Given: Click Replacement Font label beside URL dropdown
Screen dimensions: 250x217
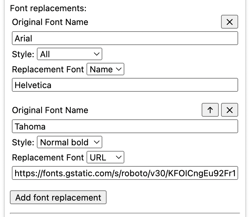Looking at the screenshot, I should click(x=48, y=157).
